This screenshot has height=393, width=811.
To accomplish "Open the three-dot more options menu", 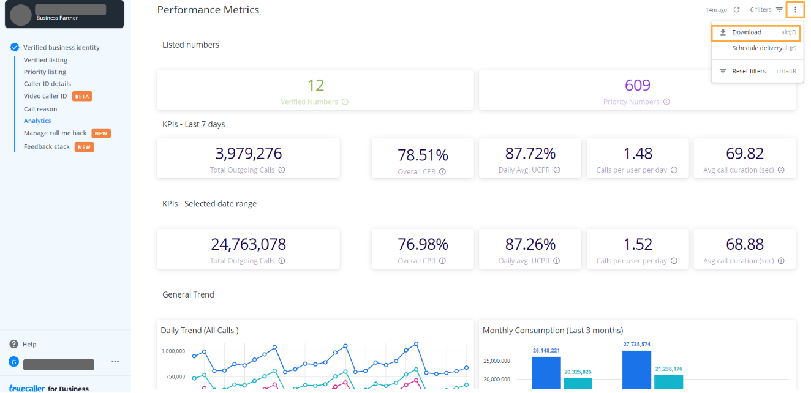I will coord(795,10).
